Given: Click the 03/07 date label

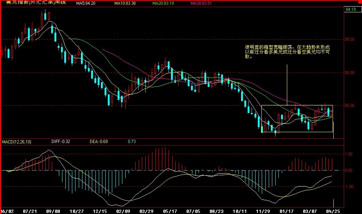Looking at the screenshot, I should (310, 211).
